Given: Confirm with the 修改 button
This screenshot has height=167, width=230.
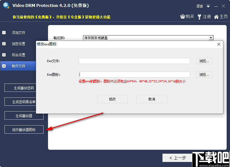Looking at the screenshot, I should click(x=112, y=99).
